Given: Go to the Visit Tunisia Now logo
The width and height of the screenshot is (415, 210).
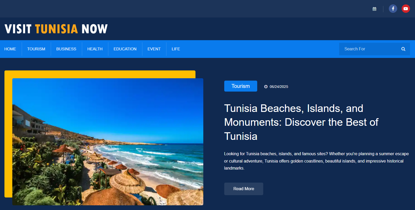Looking at the screenshot, I should [56, 29].
